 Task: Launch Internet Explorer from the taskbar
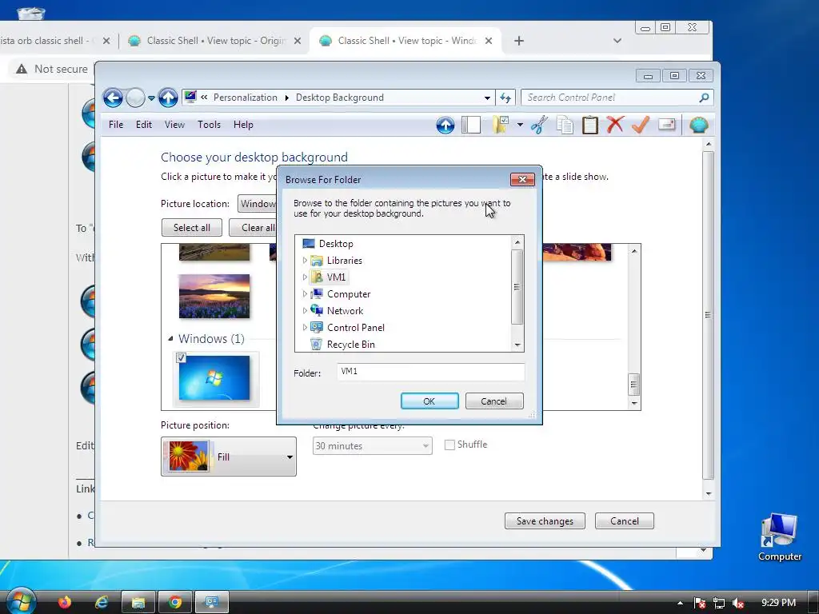coord(102,602)
